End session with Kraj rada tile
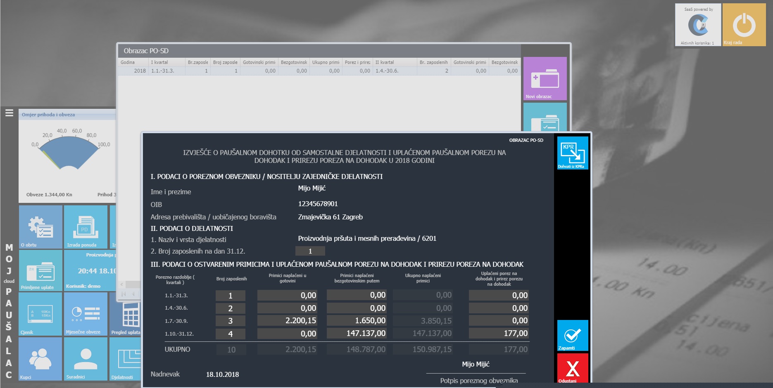Viewport: 773px width, 388px height. pyautogui.click(x=744, y=25)
